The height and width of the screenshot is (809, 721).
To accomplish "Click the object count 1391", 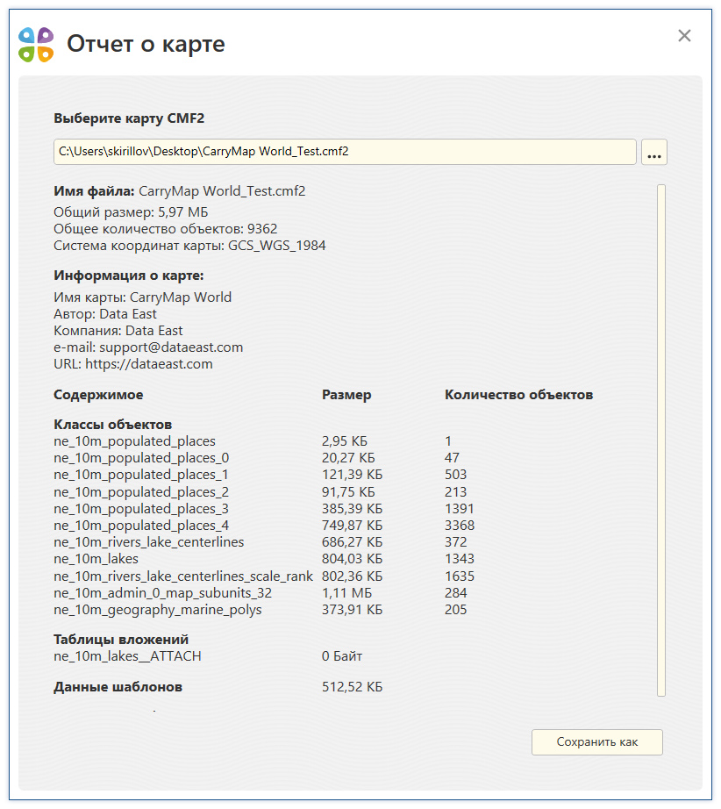I will coord(459,509).
